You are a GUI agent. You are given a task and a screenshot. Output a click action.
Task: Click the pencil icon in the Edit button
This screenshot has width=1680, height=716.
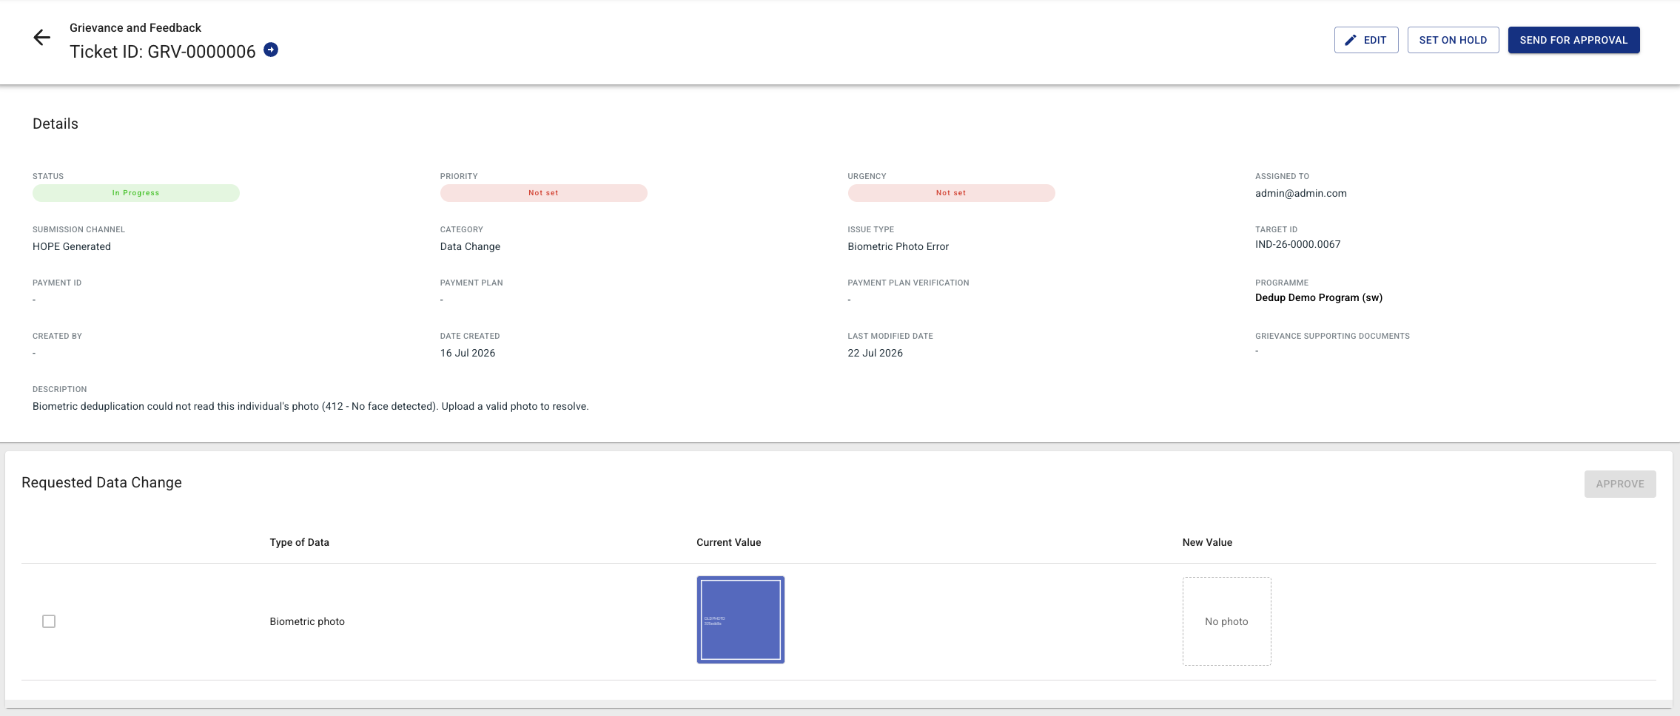click(x=1351, y=40)
